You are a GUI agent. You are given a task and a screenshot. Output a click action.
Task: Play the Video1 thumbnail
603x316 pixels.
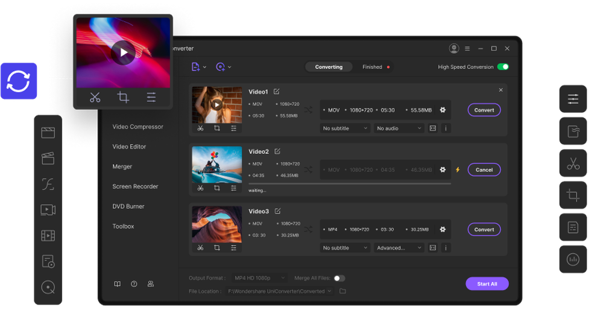pyautogui.click(x=217, y=104)
